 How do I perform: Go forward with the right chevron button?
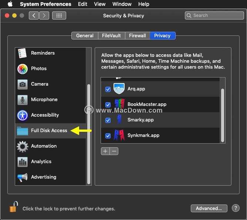point(44,16)
